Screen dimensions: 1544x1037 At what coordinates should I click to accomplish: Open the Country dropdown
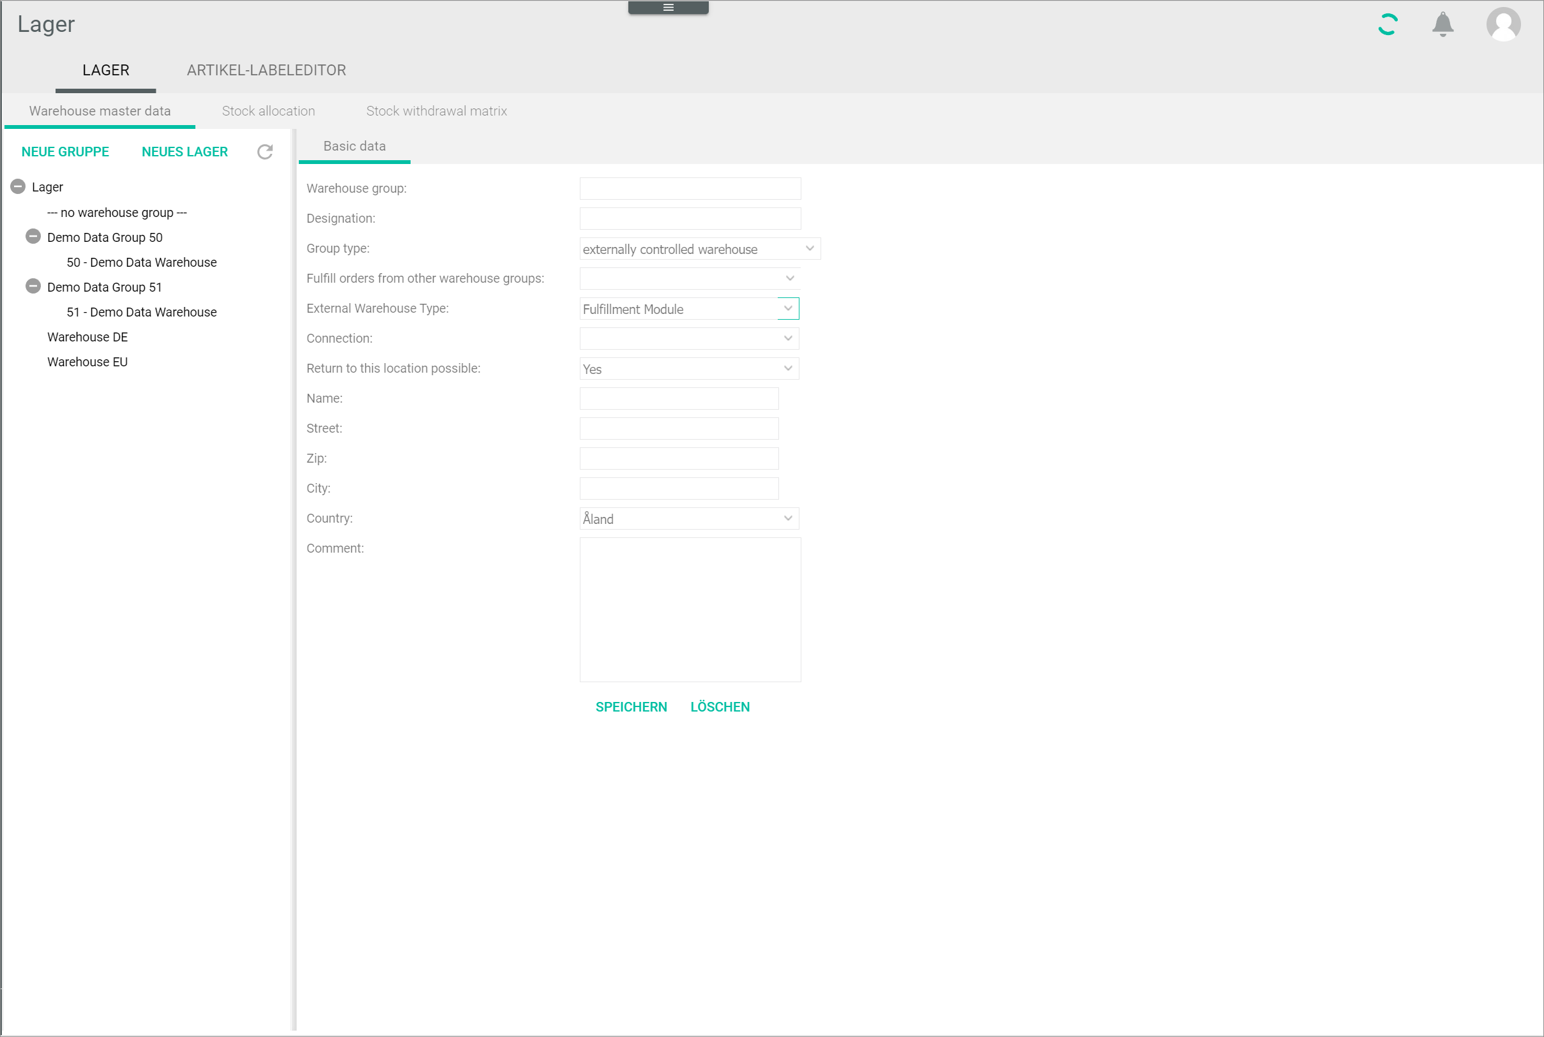point(689,518)
